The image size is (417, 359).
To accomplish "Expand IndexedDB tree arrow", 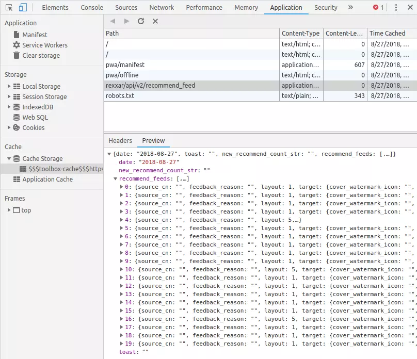I will (9, 107).
